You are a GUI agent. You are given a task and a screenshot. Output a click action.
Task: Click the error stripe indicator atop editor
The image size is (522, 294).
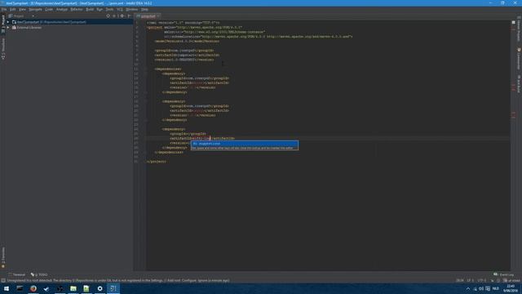tap(513, 22)
